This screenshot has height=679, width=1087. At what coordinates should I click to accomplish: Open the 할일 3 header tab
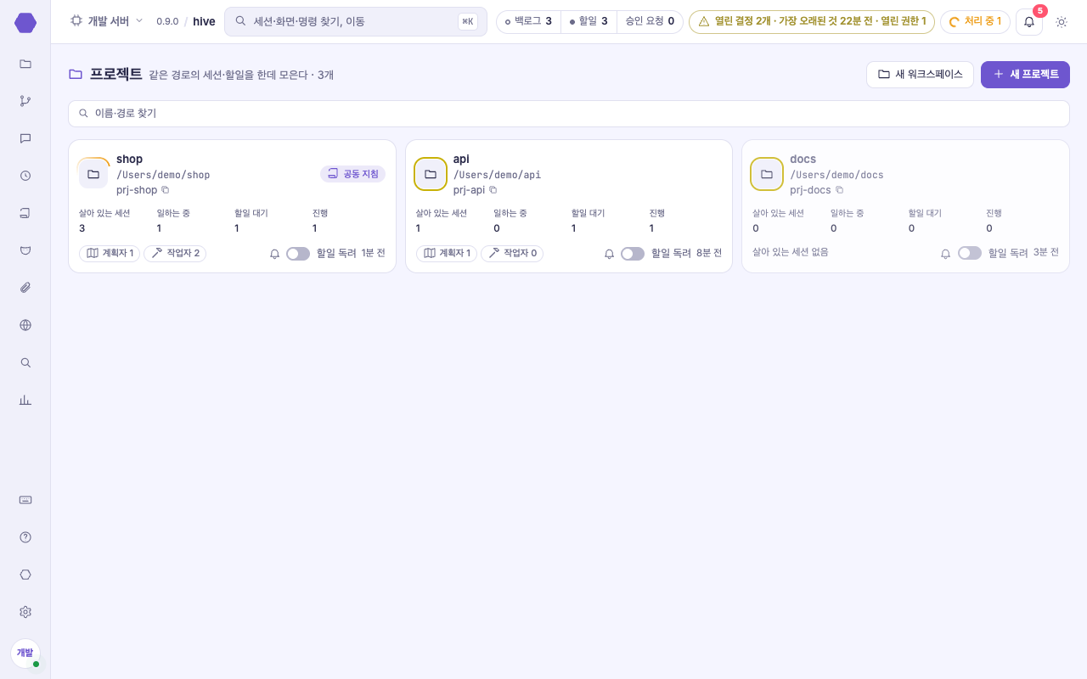click(589, 21)
